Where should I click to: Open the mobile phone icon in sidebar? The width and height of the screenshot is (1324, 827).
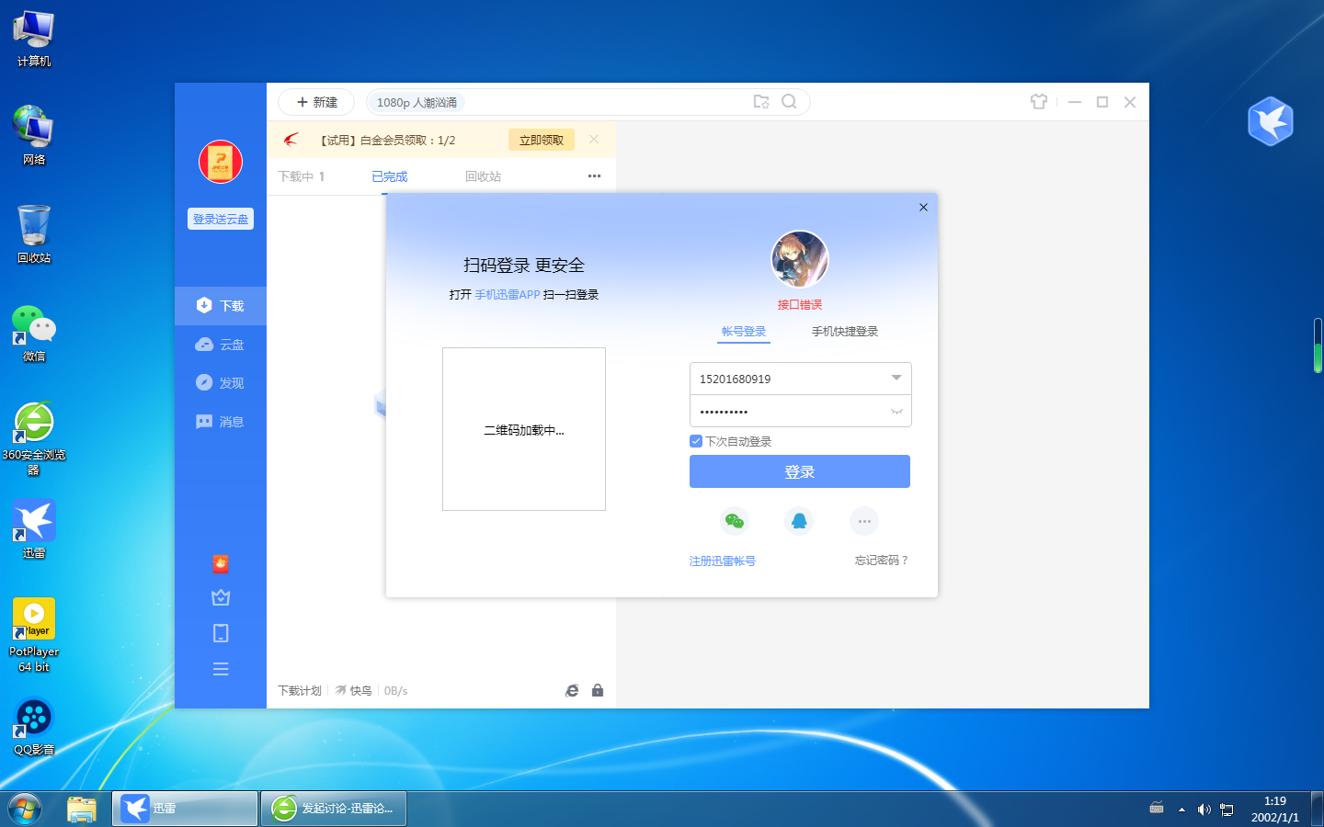pos(220,632)
